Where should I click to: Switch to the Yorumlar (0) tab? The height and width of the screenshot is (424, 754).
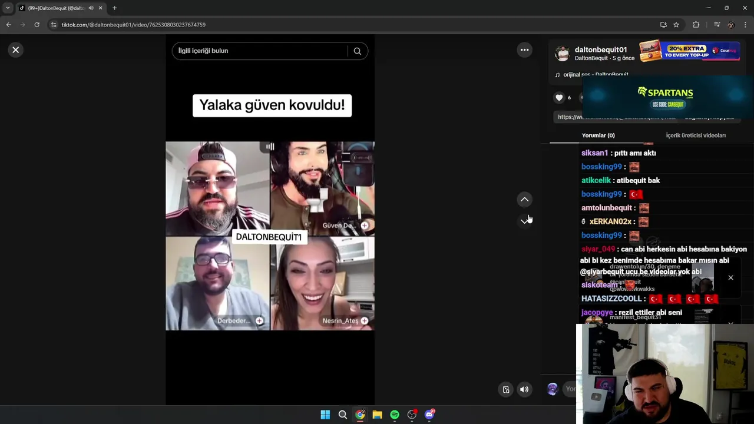click(x=598, y=135)
